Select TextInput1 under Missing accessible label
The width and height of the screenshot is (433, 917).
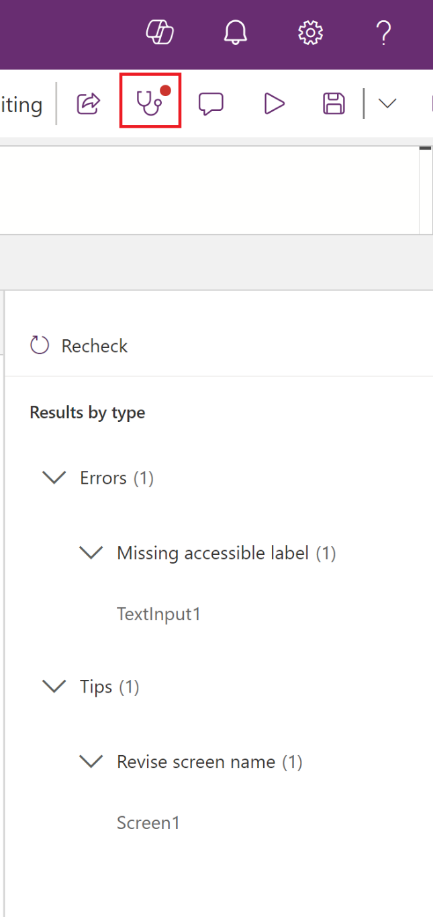159,613
